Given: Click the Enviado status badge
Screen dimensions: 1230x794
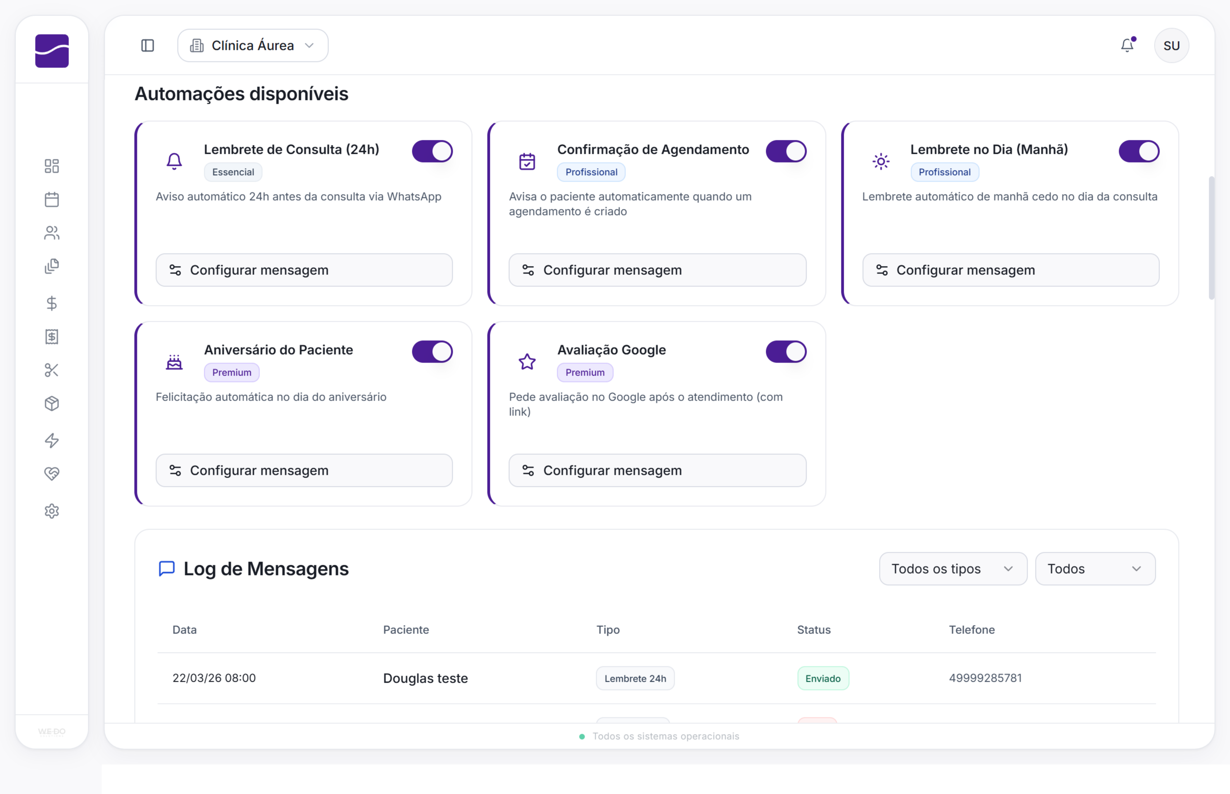Looking at the screenshot, I should pos(823,679).
